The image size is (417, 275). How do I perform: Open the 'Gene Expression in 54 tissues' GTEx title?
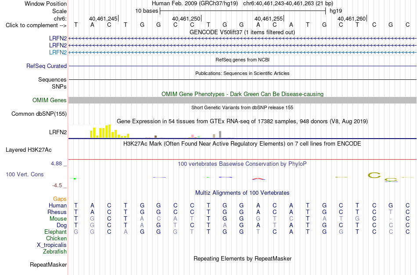242,121
